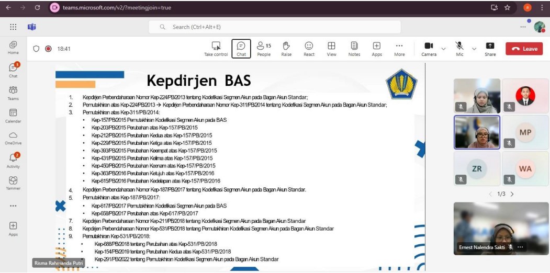550x273 pixels.
Task: Open the React emoji menu
Action: pos(309,48)
